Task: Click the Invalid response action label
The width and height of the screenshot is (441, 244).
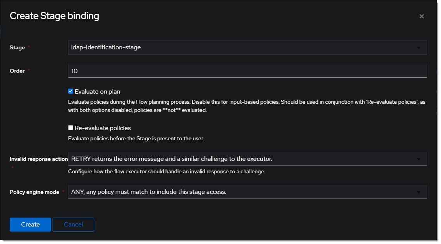Action: coord(39,159)
